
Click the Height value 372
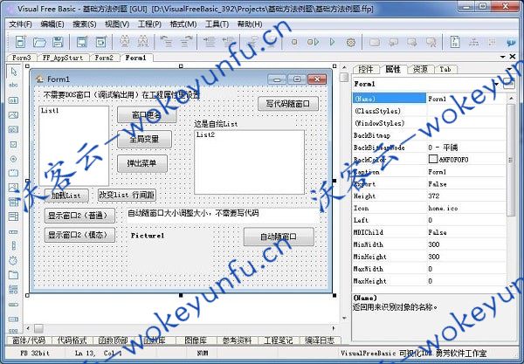coord(434,196)
